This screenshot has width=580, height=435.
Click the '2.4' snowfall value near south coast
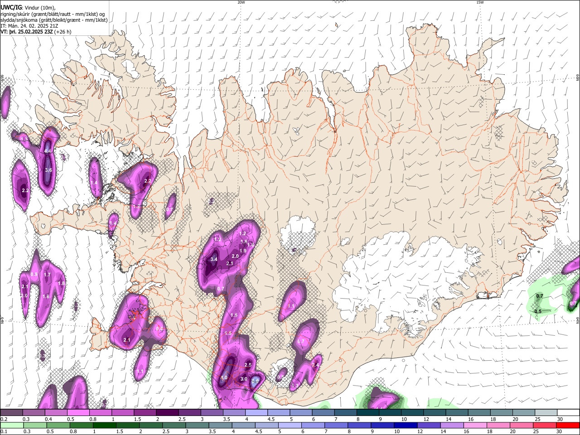coord(315,365)
